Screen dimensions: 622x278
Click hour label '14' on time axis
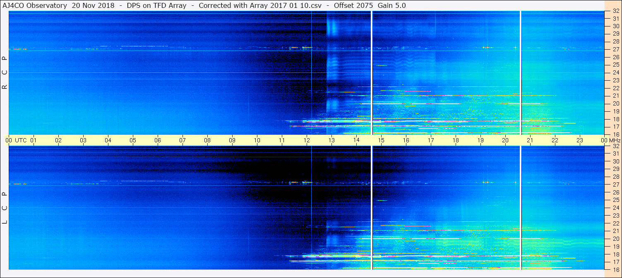356,140
